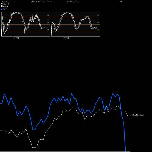Image resolution: width=152 pixels, height=152 pixels.
Task: Click the '29.15 Close' price label
Action: [138, 115]
